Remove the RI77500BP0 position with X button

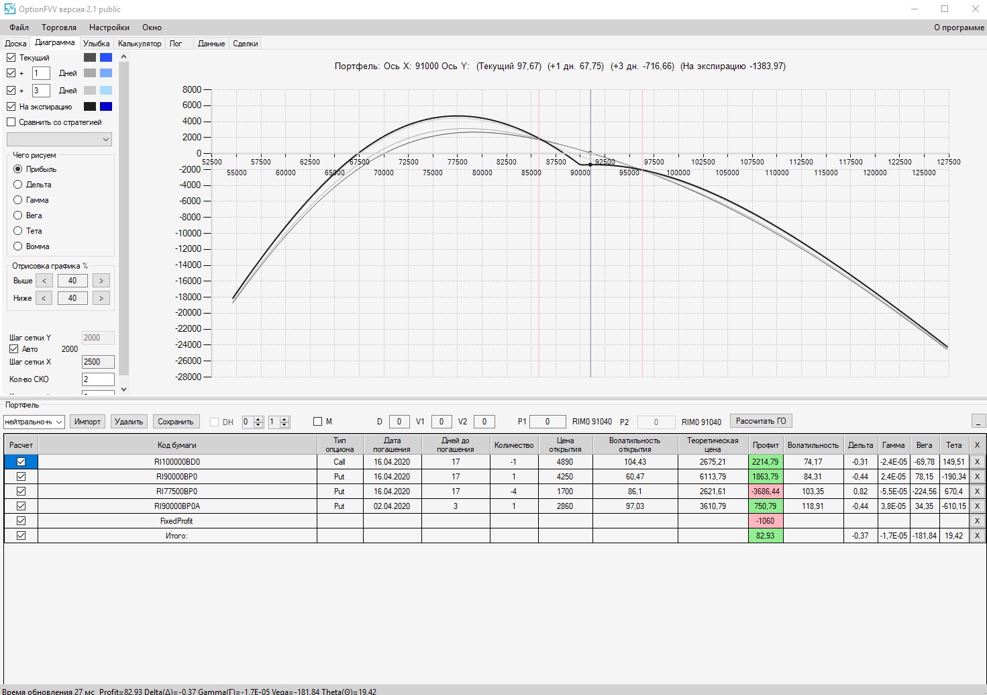point(977,492)
